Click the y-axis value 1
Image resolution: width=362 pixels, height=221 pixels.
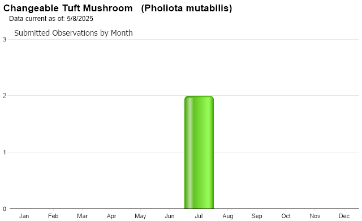point(5,152)
